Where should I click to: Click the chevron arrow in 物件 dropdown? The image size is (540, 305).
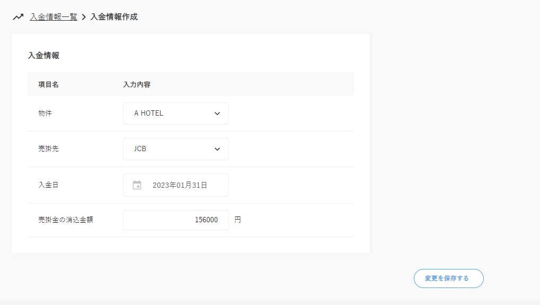(x=217, y=114)
